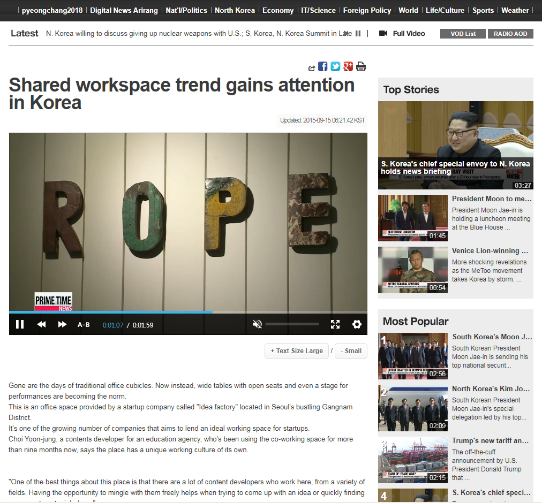The image size is (542, 503).
Task: Click the Top Stories heading
Action: coord(411,90)
